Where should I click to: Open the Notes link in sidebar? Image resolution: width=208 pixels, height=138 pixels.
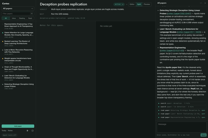coord(10,131)
